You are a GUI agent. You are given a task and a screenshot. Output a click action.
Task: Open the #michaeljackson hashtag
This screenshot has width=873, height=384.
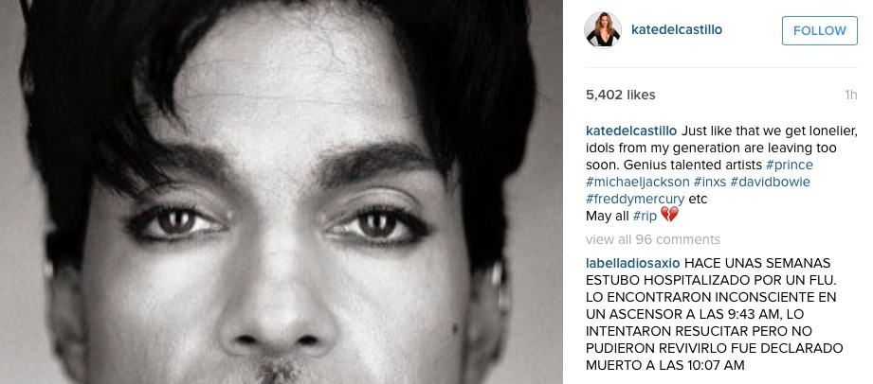[x=638, y=182]
